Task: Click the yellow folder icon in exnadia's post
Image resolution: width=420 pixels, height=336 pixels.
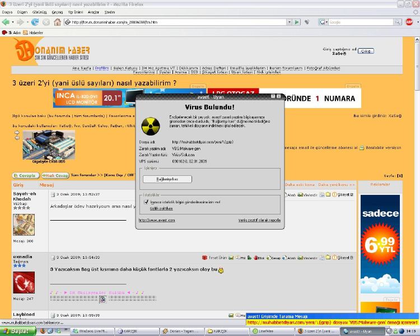Action: coord(328,258)
